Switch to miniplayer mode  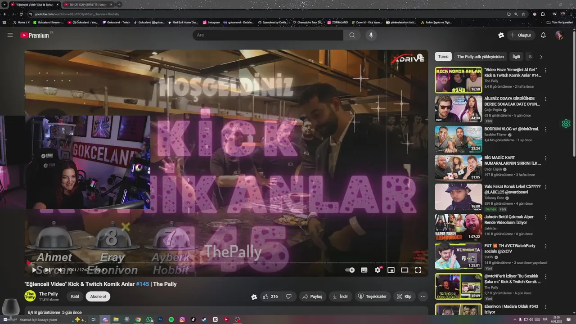pyautogui.click(x=391, y=270)
